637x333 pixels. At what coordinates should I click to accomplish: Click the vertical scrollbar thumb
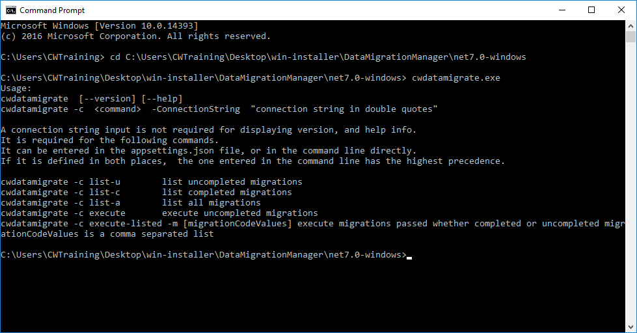tap(630, 36)
